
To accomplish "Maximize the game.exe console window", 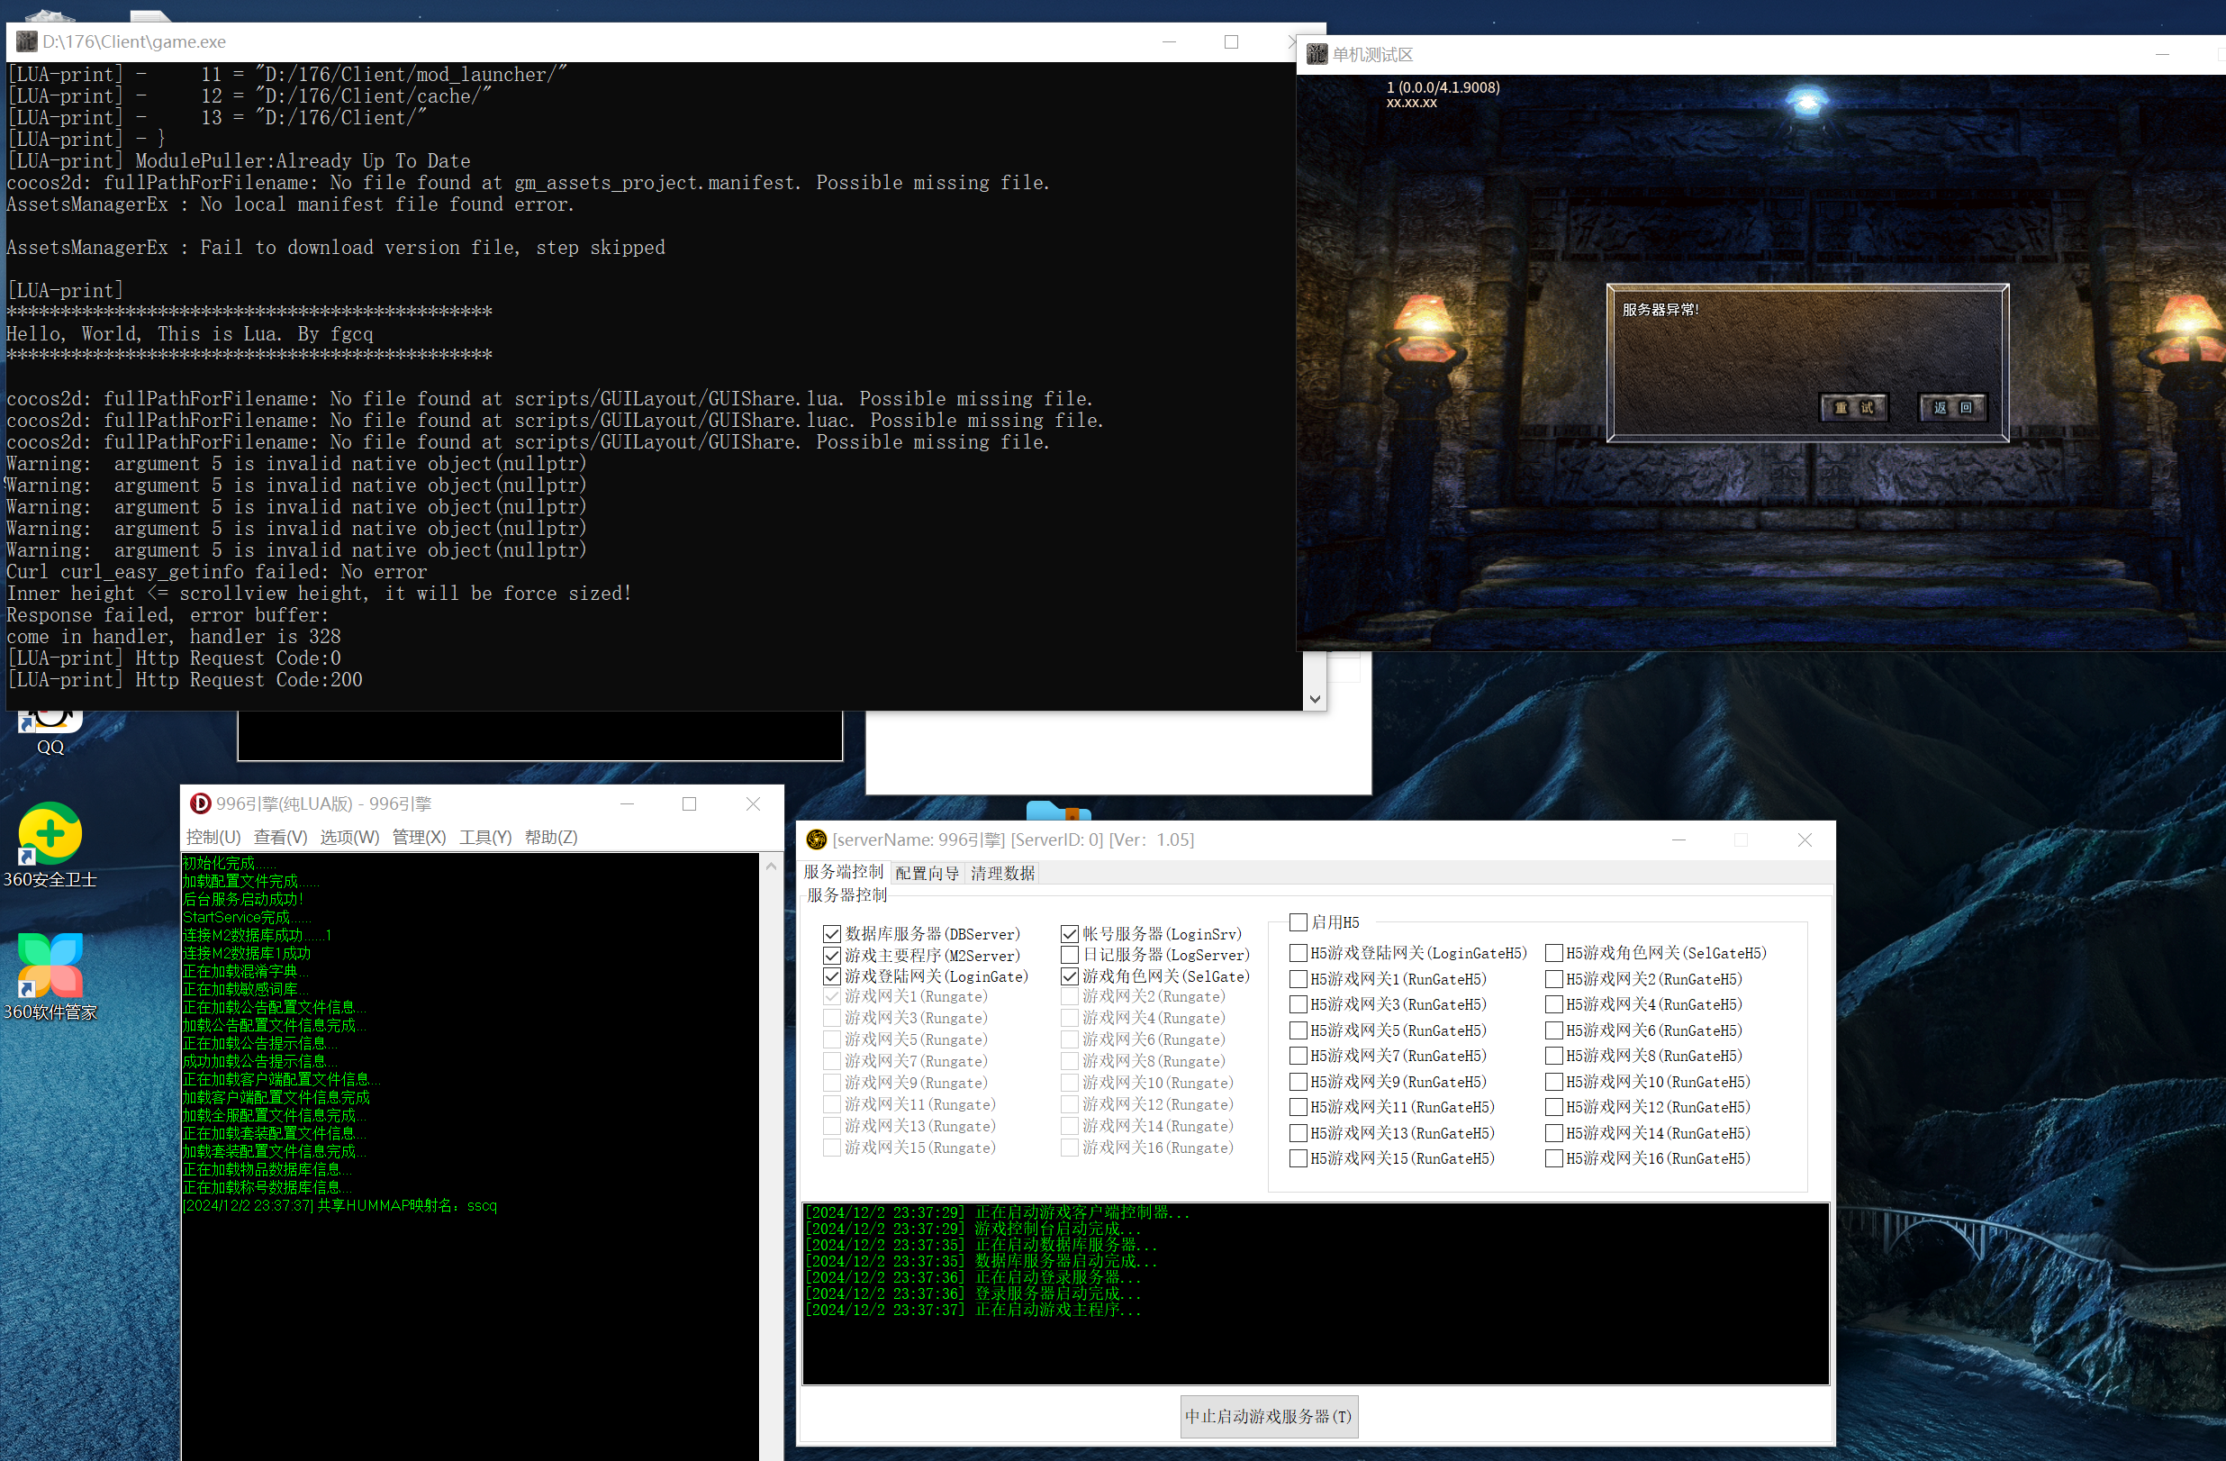I will click(1231, 41).
